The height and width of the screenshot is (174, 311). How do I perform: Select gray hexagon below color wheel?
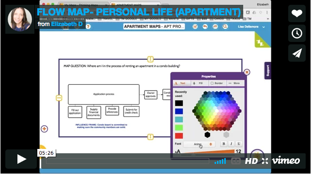pos(226,135)
